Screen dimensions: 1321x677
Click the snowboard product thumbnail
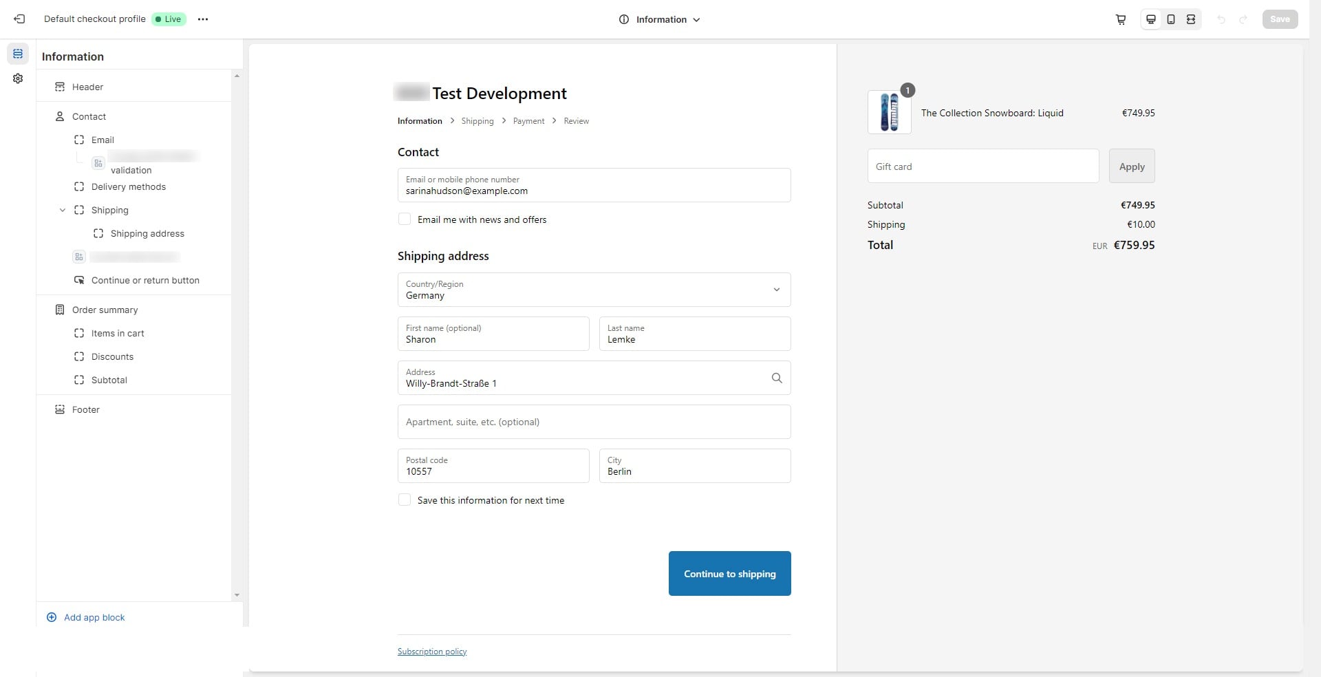click(x=889, y=112)
